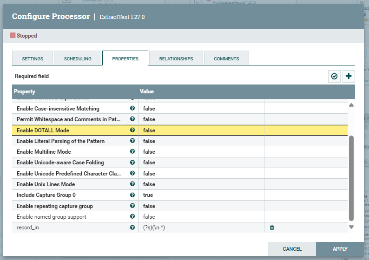
Task: Select Enable Case-insensitive Matching property name
Action: coord(58,109)
